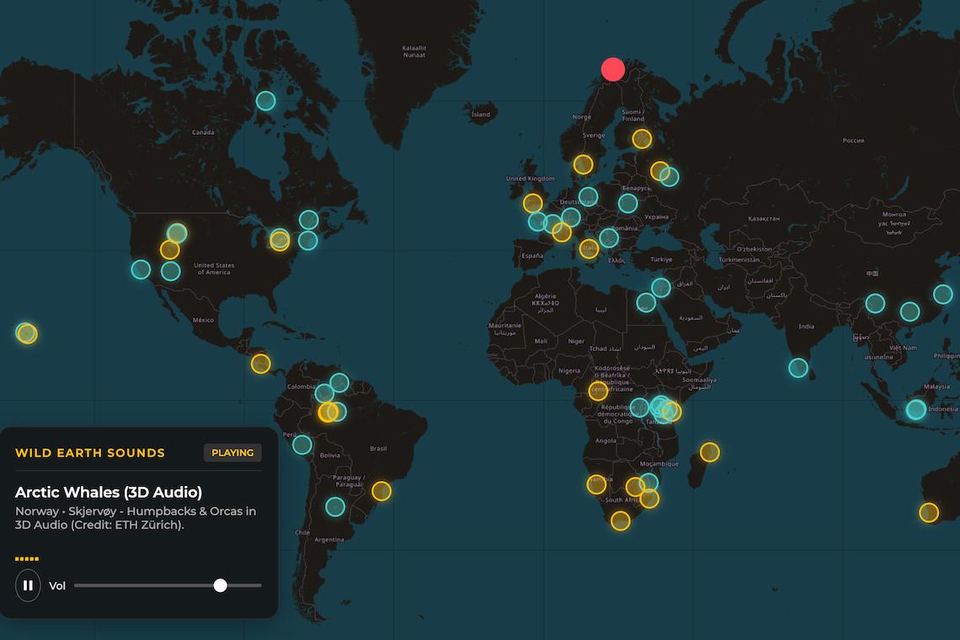Click the volume slider handle
Screen dimensions: 960x640
coord(220,585)
